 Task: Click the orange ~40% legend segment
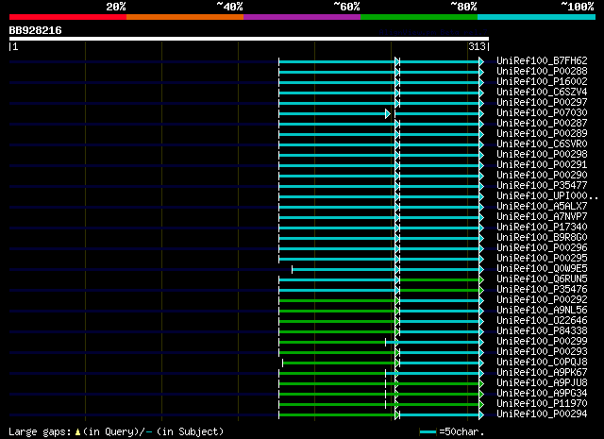point(185,17)
